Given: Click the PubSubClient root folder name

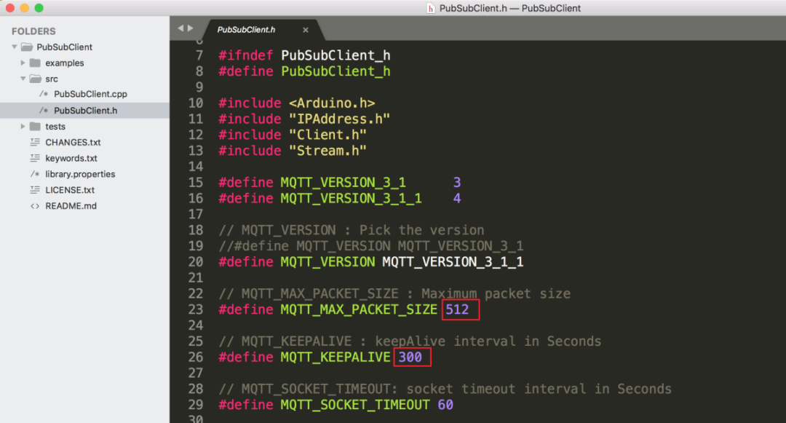Looking at the screenshot, I should click(64, 47).
